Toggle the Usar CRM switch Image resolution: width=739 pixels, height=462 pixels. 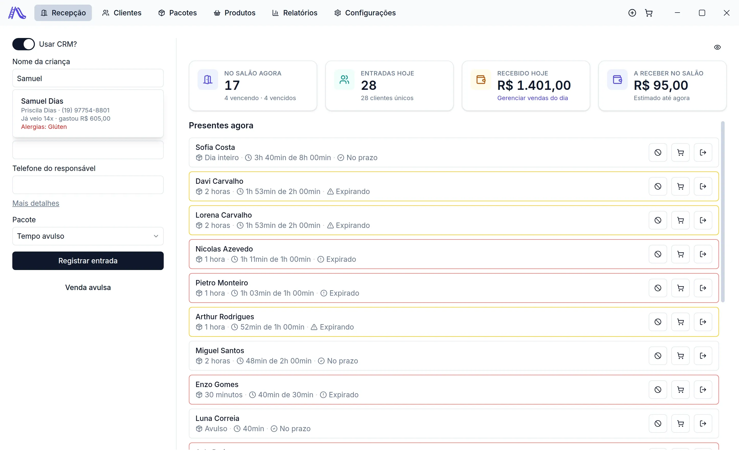coord(24,44)
